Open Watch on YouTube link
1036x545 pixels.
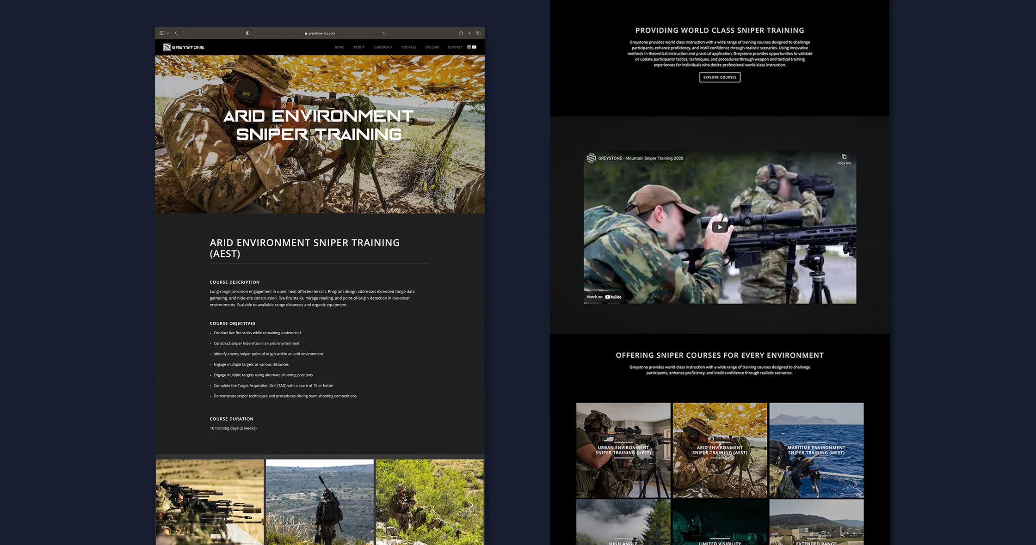click(604, 297)
